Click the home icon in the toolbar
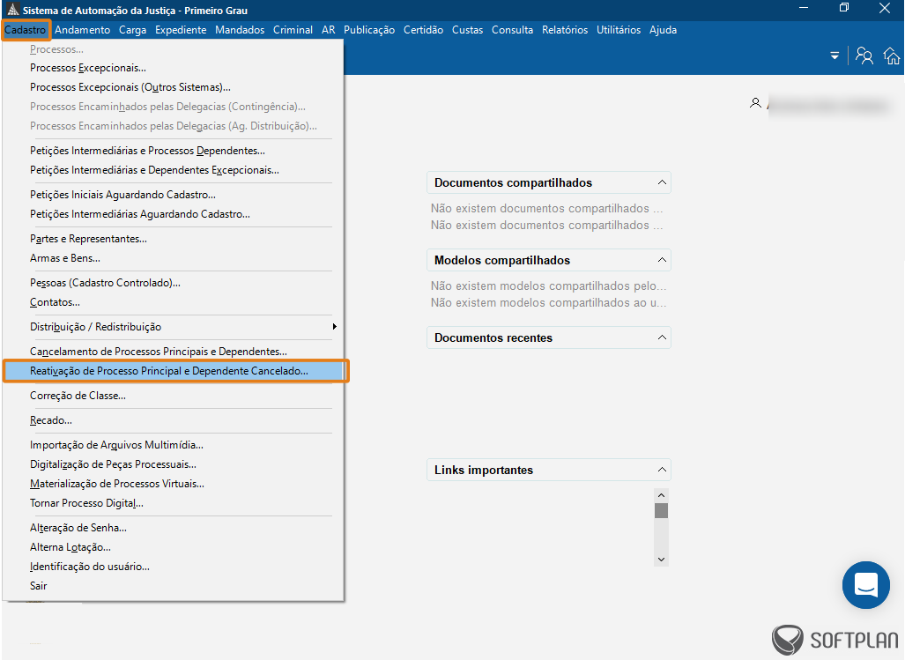 (892, 56)
